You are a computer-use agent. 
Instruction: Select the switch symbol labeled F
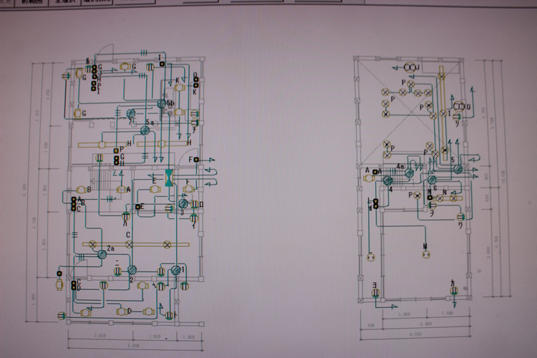(x=197, y=159)
